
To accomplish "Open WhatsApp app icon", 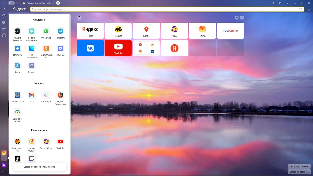I will tap(46, 31).
